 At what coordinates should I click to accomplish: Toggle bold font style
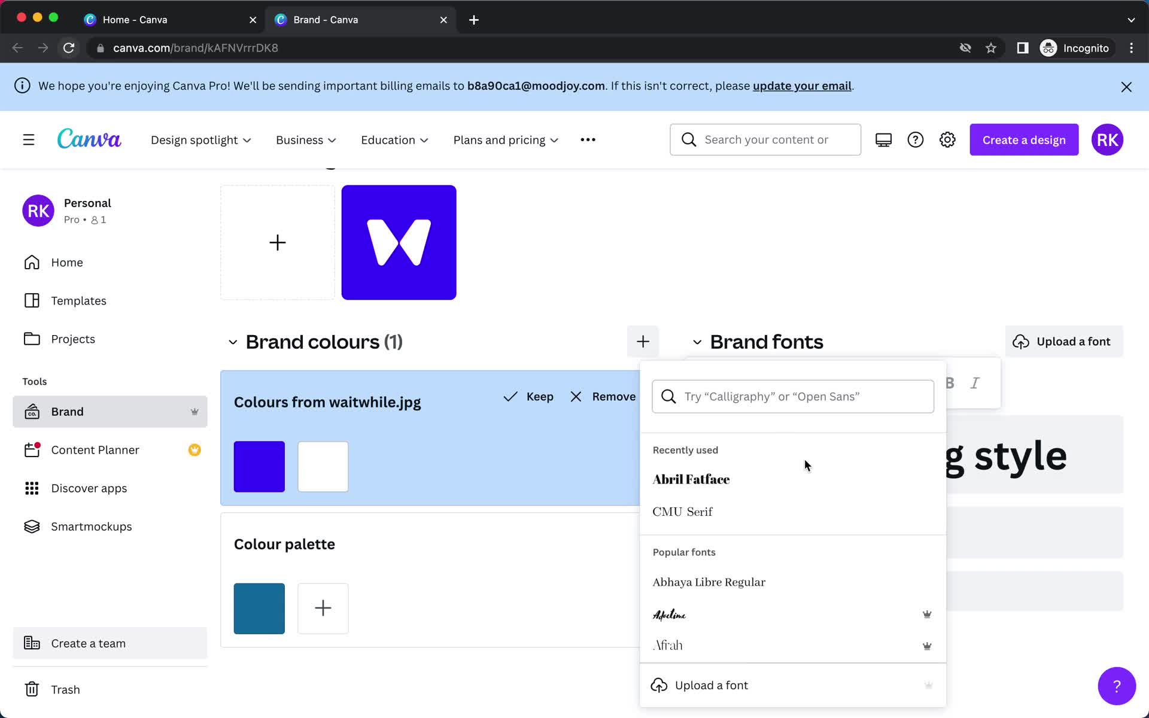point(950,383)
